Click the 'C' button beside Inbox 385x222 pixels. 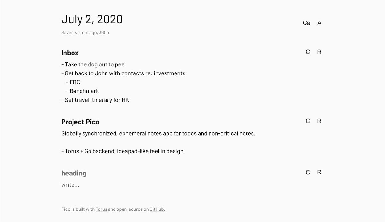pos(308,52)
